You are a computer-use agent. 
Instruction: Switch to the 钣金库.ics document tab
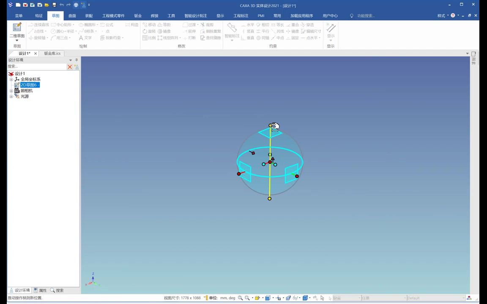tap(52, 53)
